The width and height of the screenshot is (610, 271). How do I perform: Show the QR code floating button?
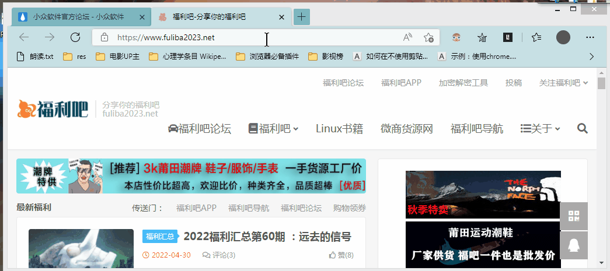(x=574, y=216)
